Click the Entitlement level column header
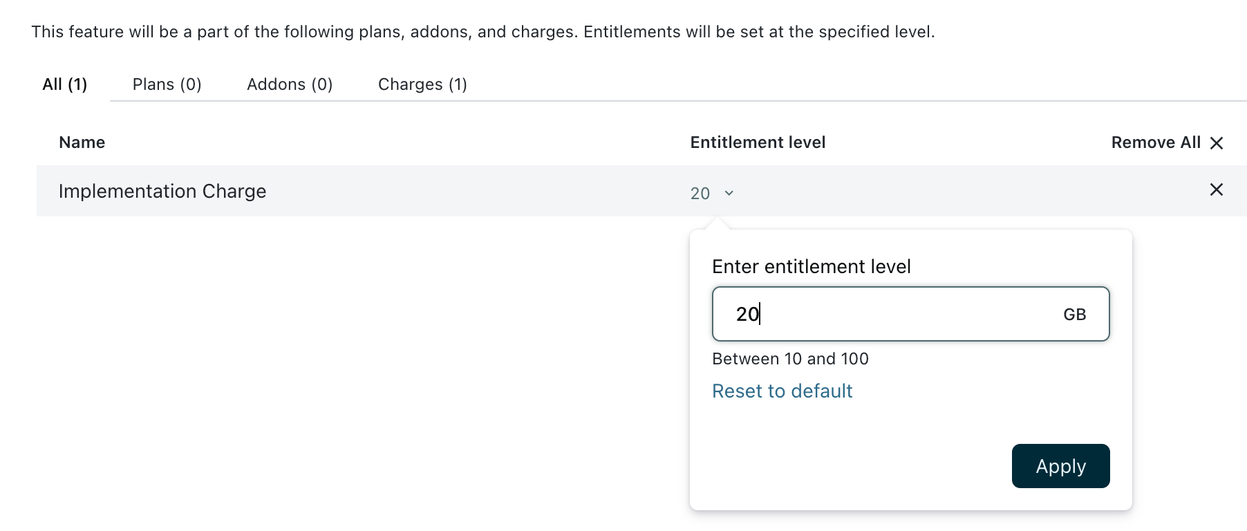1247x531 pixels. pos(758,142)
